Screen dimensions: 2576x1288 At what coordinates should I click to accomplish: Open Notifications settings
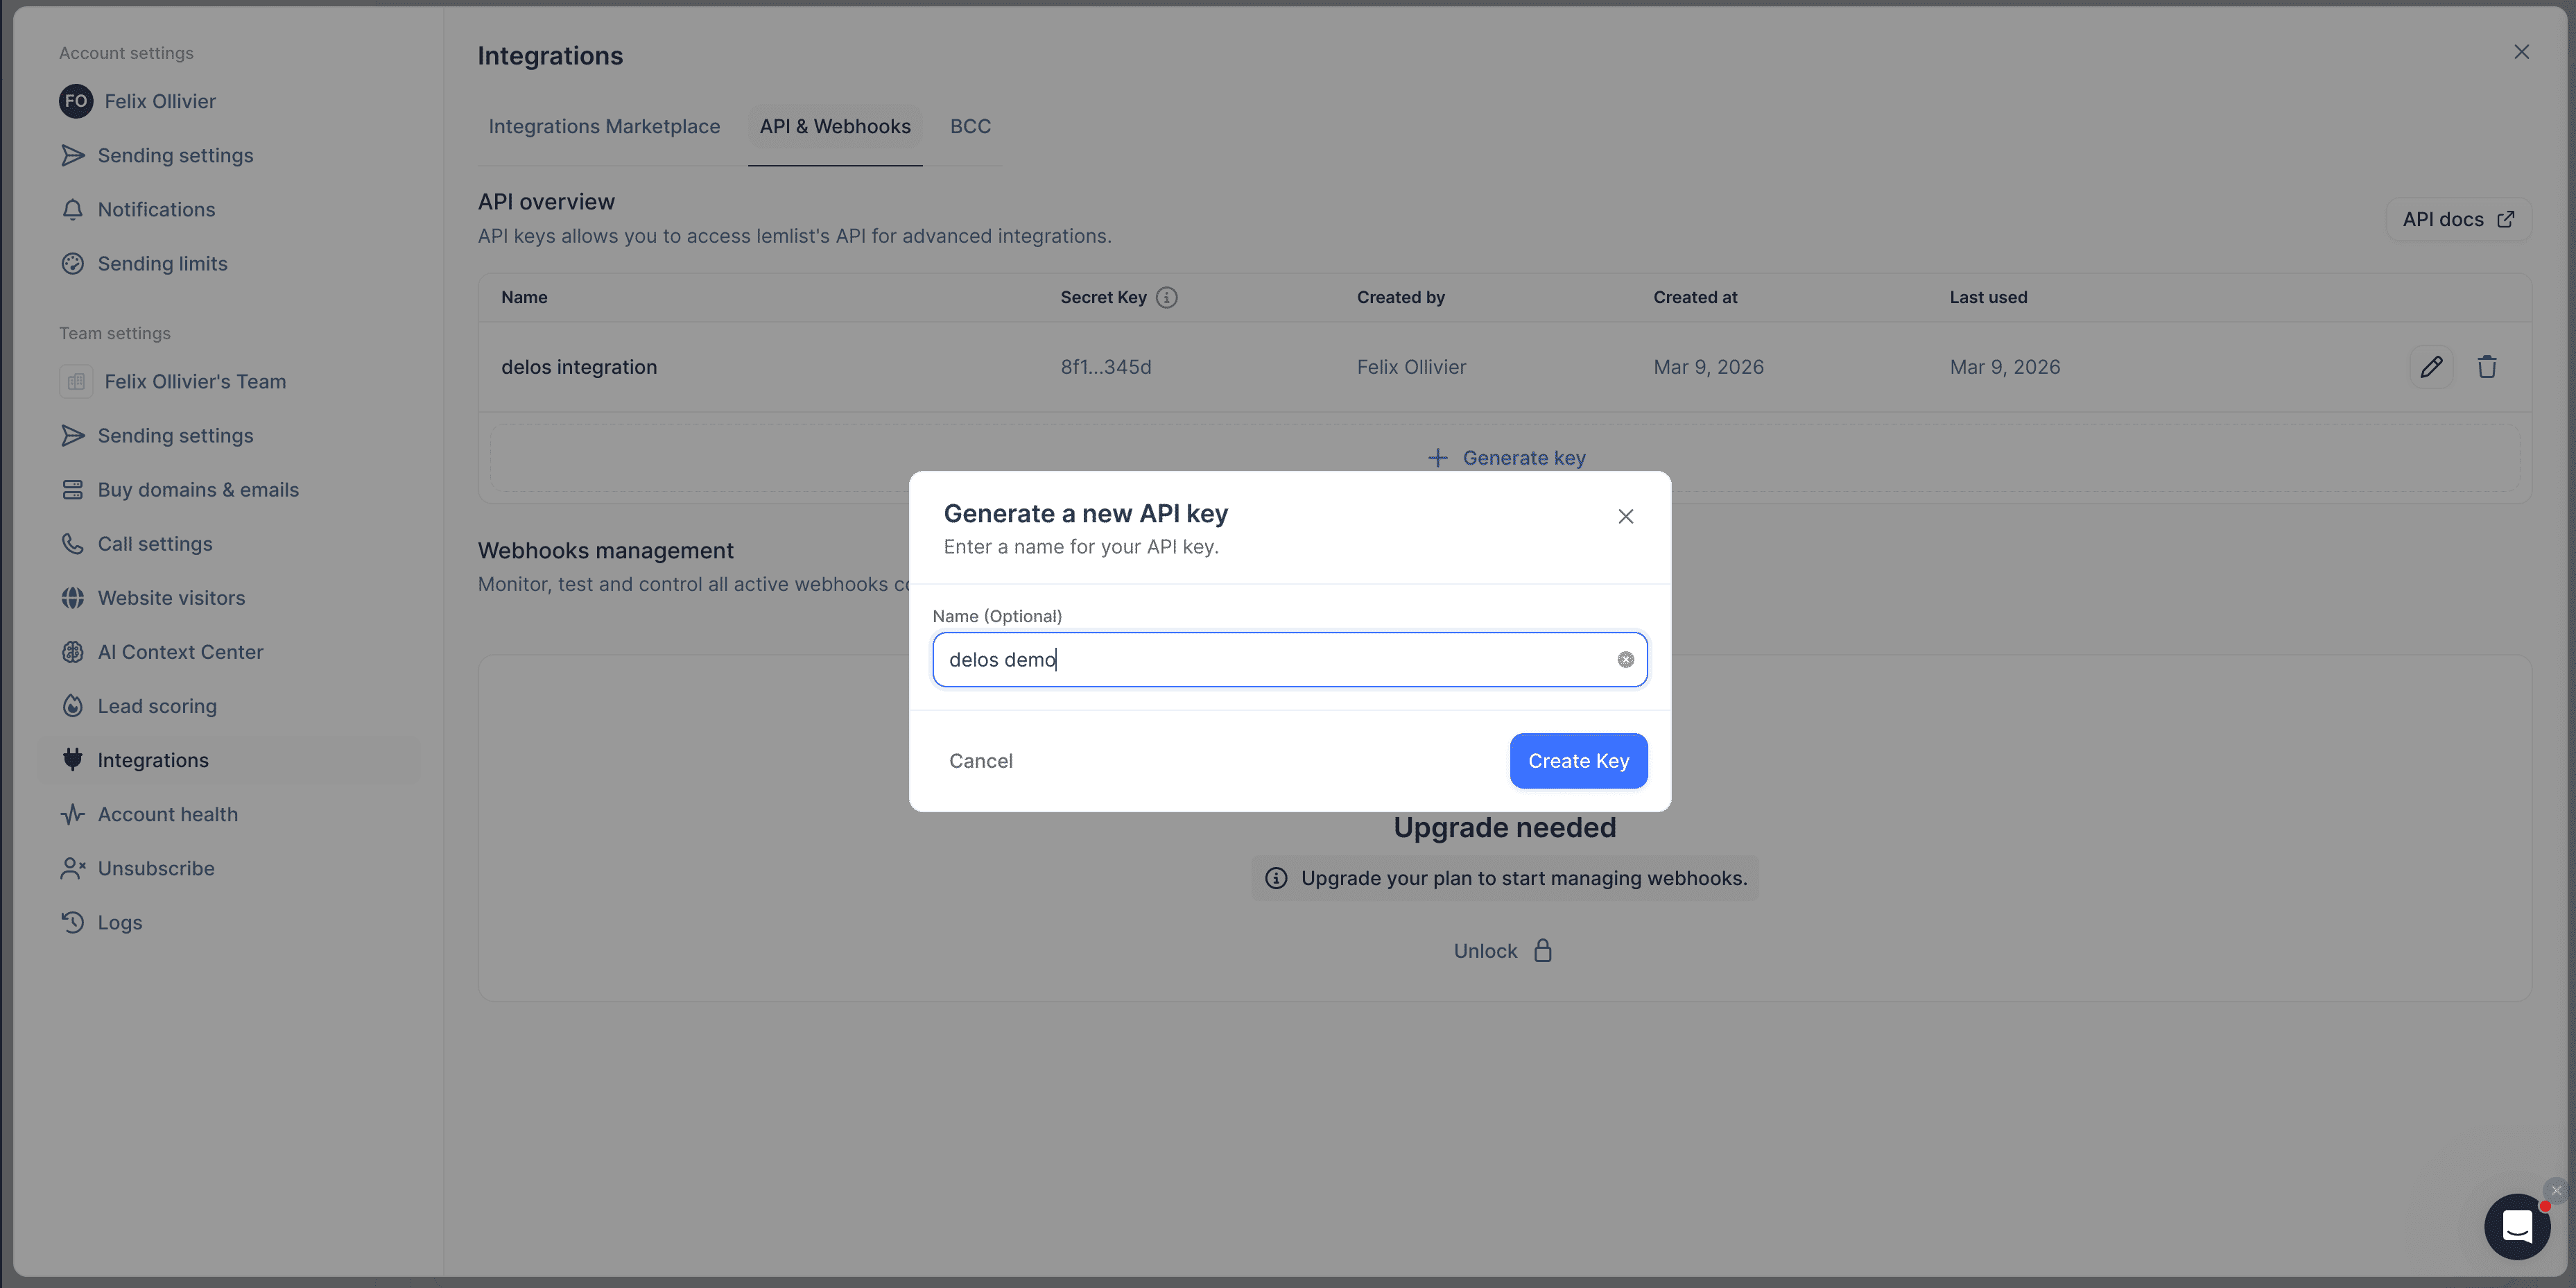137,209
